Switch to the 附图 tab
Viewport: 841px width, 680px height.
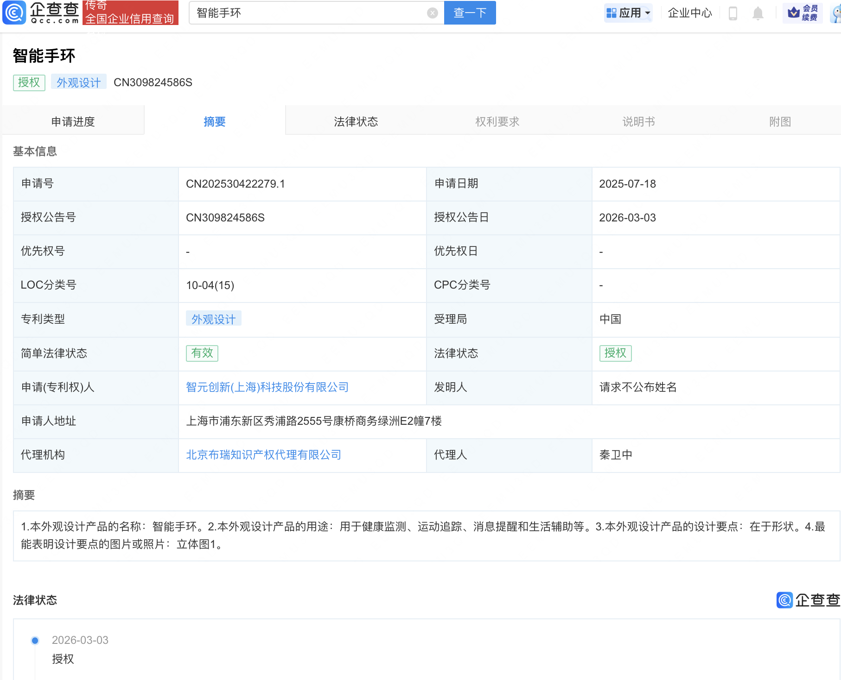tap(779, 121)
